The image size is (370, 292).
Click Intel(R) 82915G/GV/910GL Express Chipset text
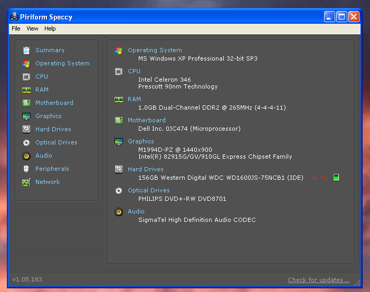click(215, 157)
